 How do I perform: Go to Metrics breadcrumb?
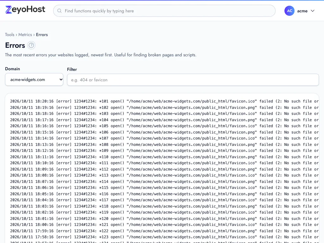(25, 34)
